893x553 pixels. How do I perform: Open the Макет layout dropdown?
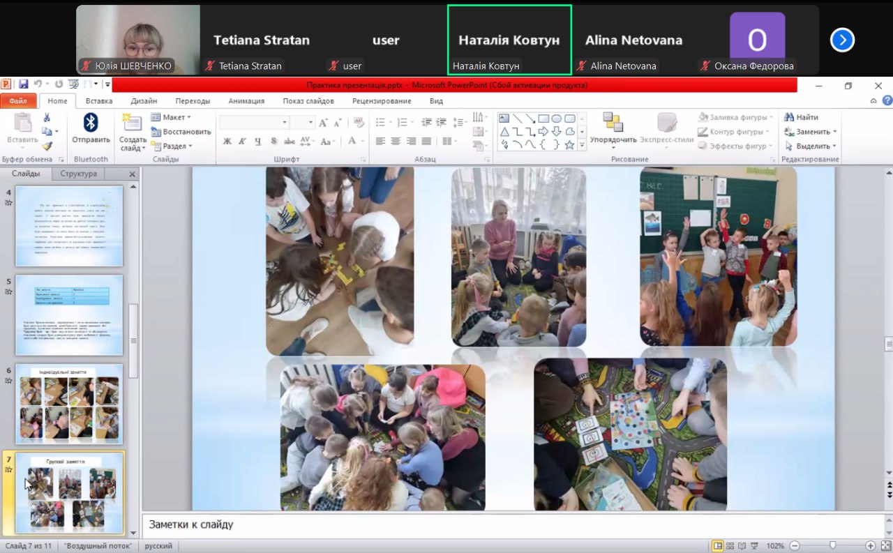pyautogui.click(x=172, y=117)
